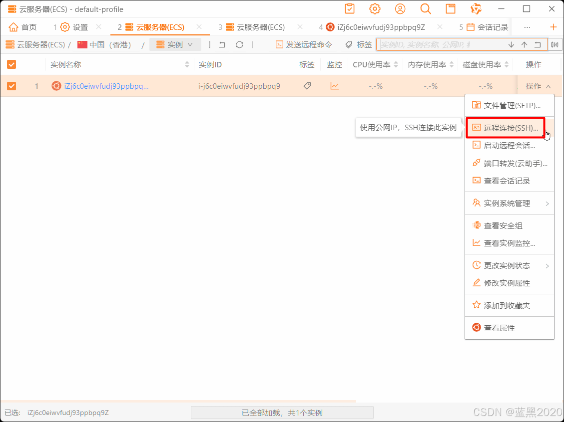Select 端口转发(云助手)... menu item
Screen dimensions: 564x422
pyautogui.click(x=510, y=164)
